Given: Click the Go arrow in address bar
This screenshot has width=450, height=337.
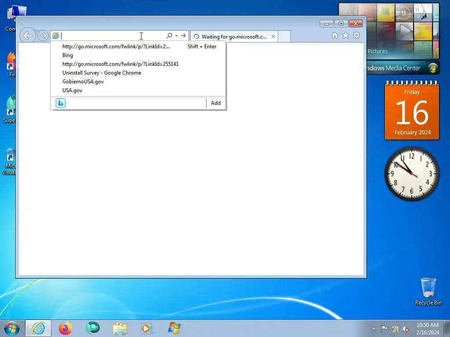Looking at the screenshot, I should (x=183, y=36).
